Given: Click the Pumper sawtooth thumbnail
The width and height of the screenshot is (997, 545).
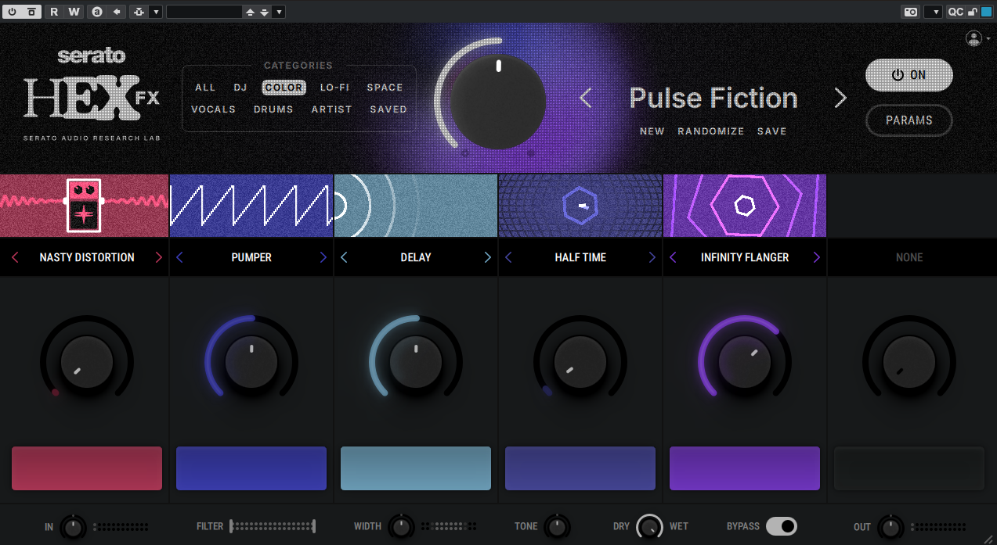Looking at the screenshot, I should tap(251, 206).
